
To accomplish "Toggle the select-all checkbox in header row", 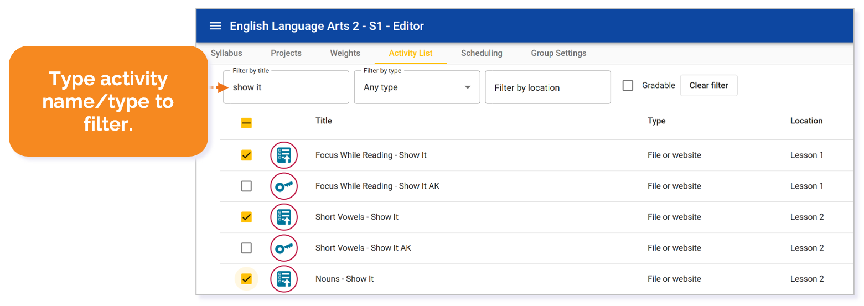I will pyautogui.click(x=247, y=123).
